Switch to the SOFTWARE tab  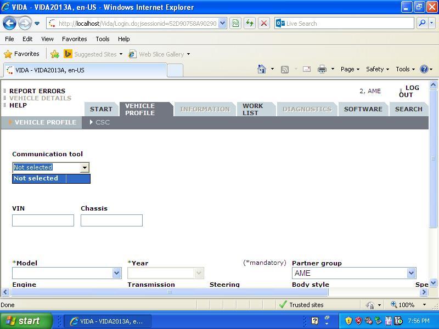coord(363,109)
